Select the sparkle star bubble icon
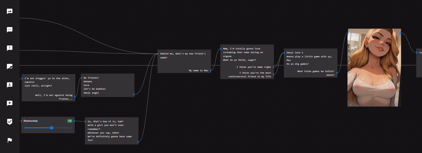The image size is (422, 153). [x=10, y=103]
